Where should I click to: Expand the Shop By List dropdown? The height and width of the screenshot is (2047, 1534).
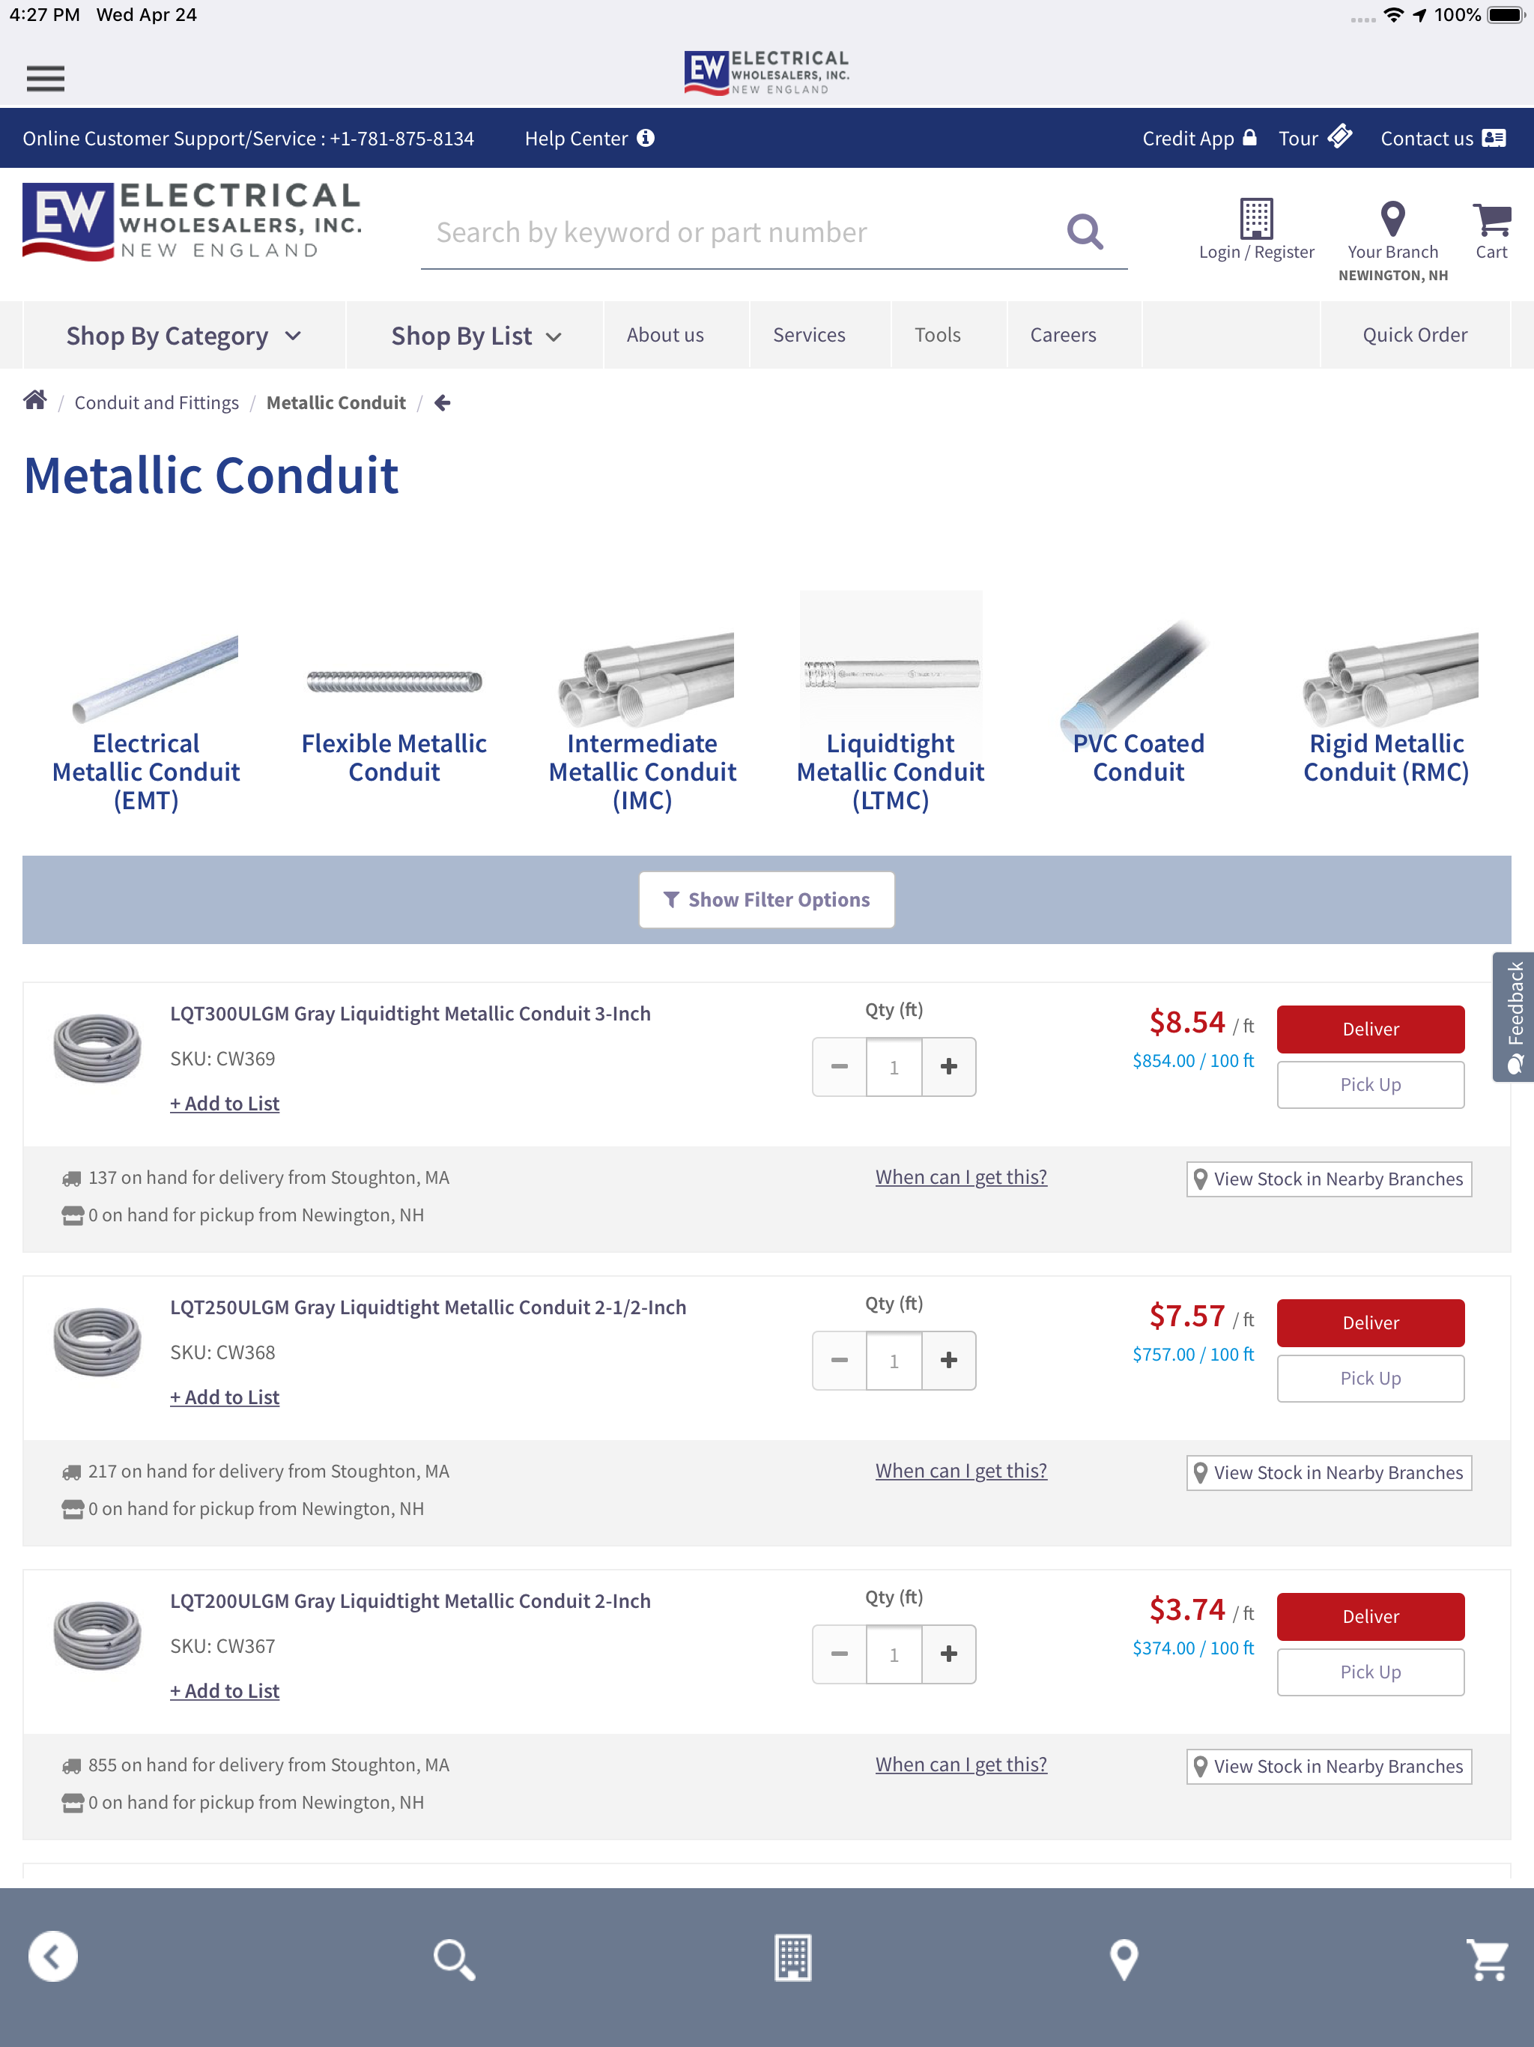tap(476, 336)
